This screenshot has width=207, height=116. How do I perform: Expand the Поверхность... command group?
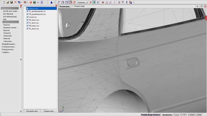tap(8, 50)
